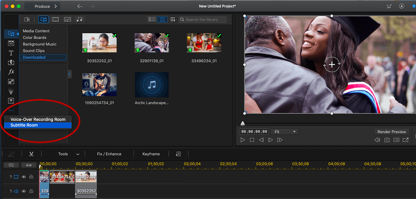Toggle lock on audio track 1
This screenshot has width=416, height=199.
31,191
